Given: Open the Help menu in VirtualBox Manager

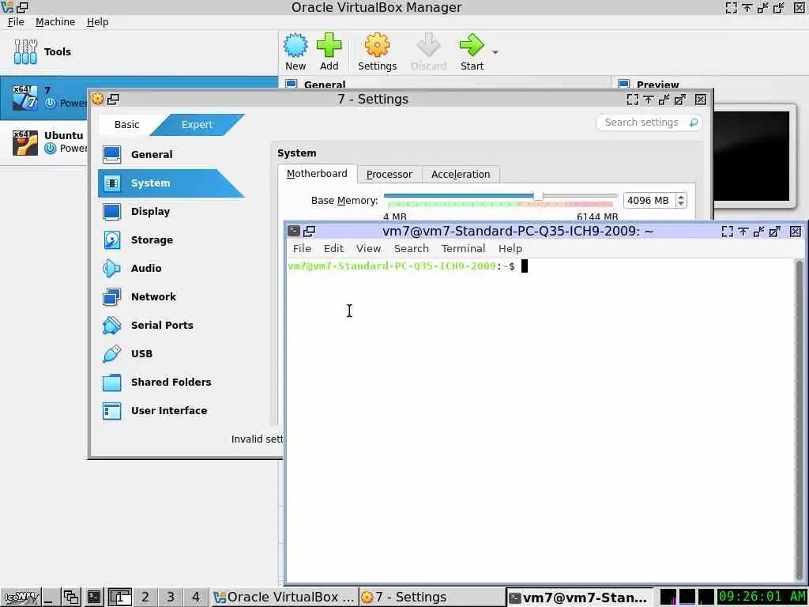Looking at the screenshot, I should pyautogui.click(x=97, y=21).
